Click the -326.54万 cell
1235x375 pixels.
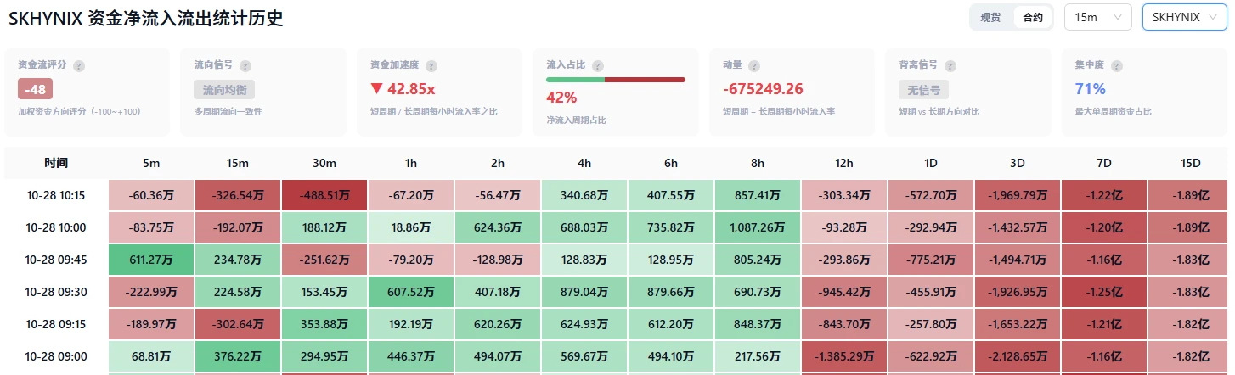tap(238, 195)
